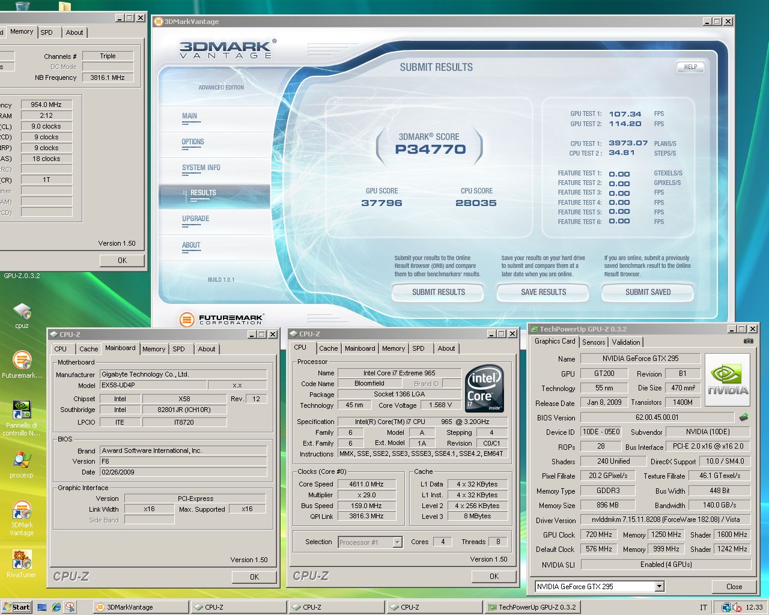
Task: Click the GPU score value 37796
Action: [381, 203]
